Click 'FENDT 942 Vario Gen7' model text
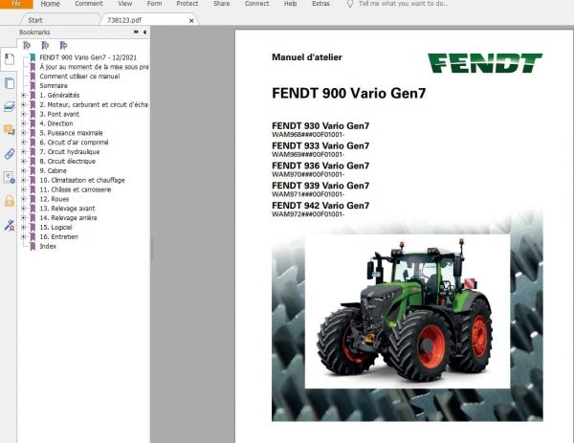 pyautogui.click(x=320, y=206)
